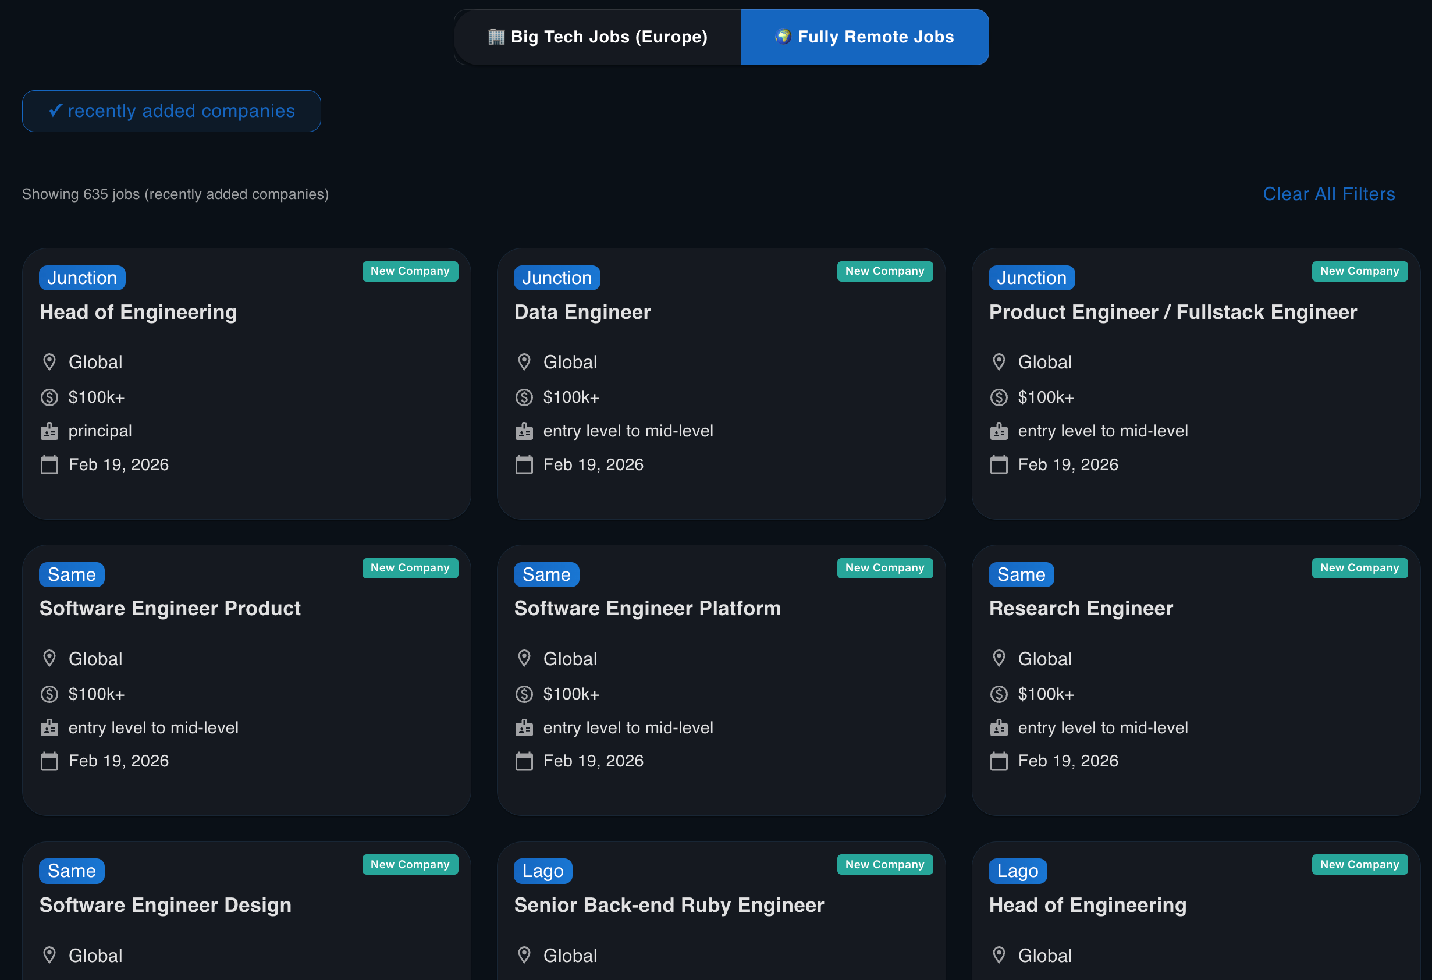Click New Company badge on Software Engineer Design card
1432x980 pixels.
410,864
